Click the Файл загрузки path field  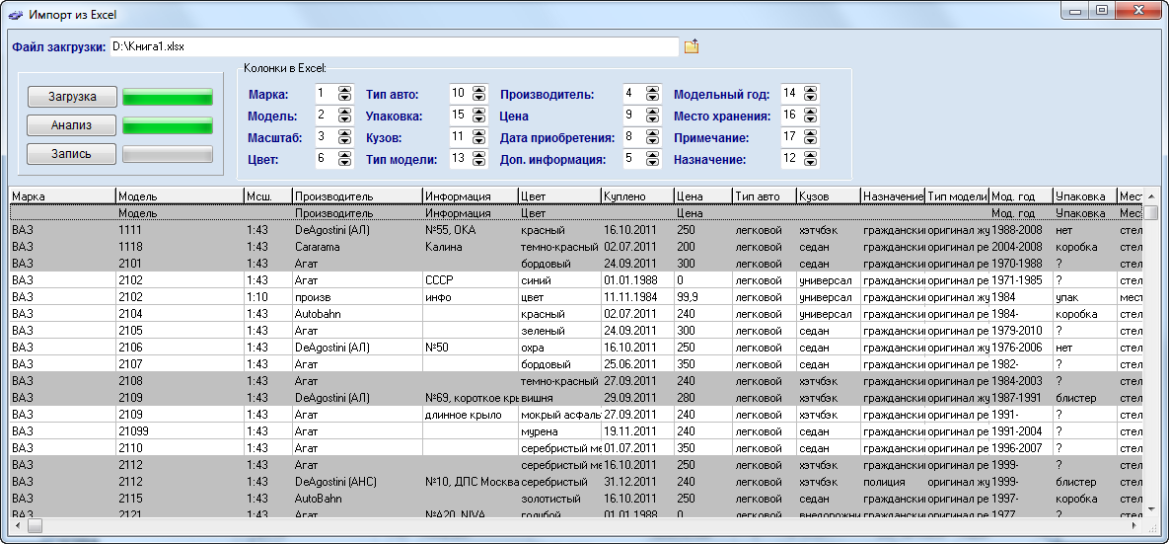point(395,46)
